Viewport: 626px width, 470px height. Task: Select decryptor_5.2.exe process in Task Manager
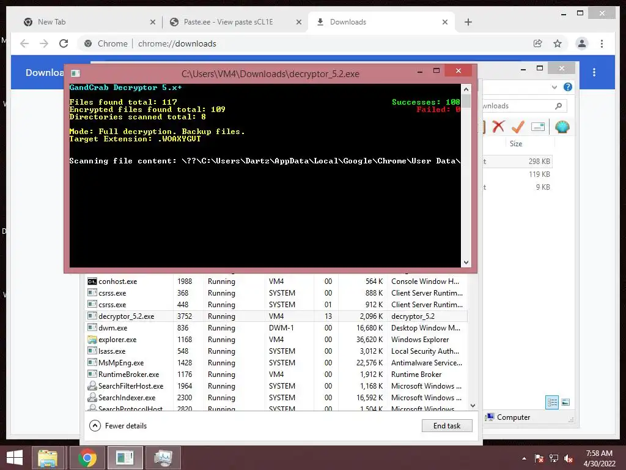[x=276, y=316]
